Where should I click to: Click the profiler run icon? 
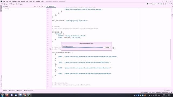point(166,4)
